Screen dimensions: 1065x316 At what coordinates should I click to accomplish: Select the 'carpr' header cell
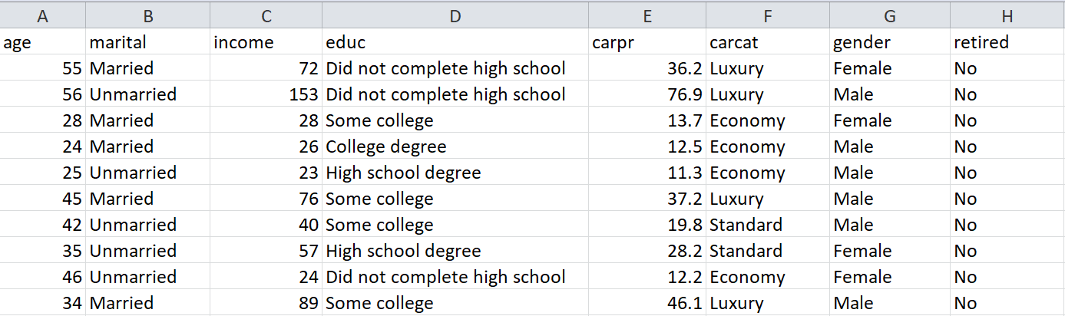648,42
